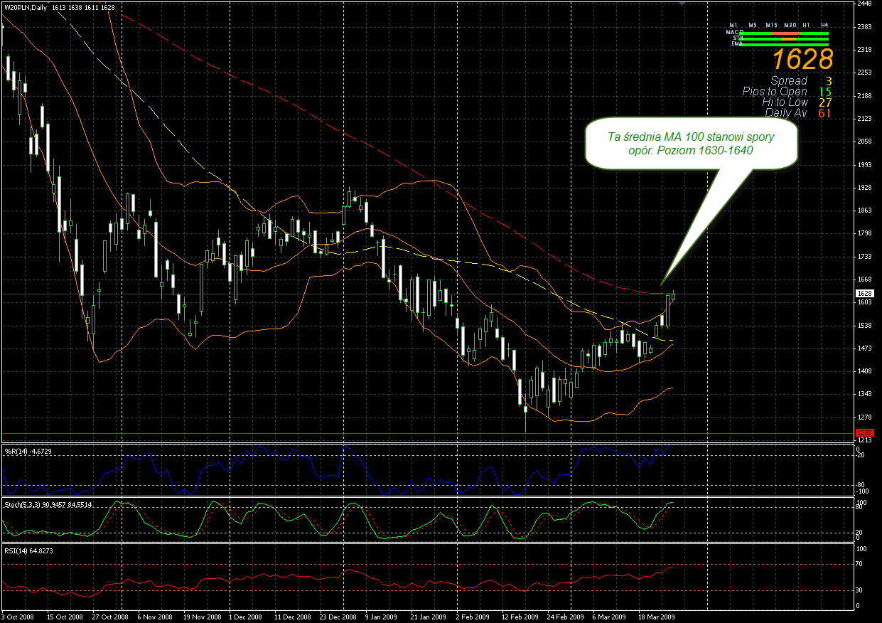Click the 3 Oct 2008 date label
This screenshot has width=882, height=623.
18,617
